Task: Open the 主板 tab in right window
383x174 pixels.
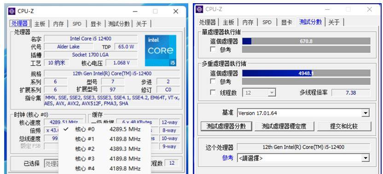Action: pos(228,22)
